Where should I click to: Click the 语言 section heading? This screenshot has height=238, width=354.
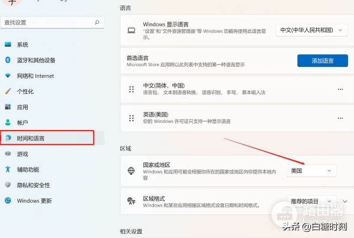125,8
